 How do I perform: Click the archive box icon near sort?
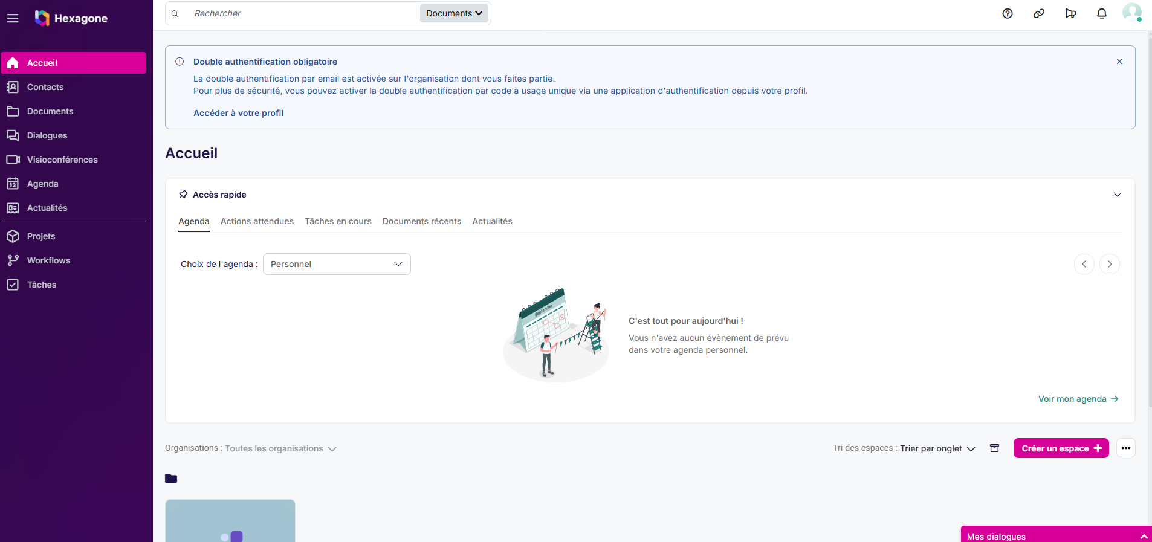(x=994, y=448)
